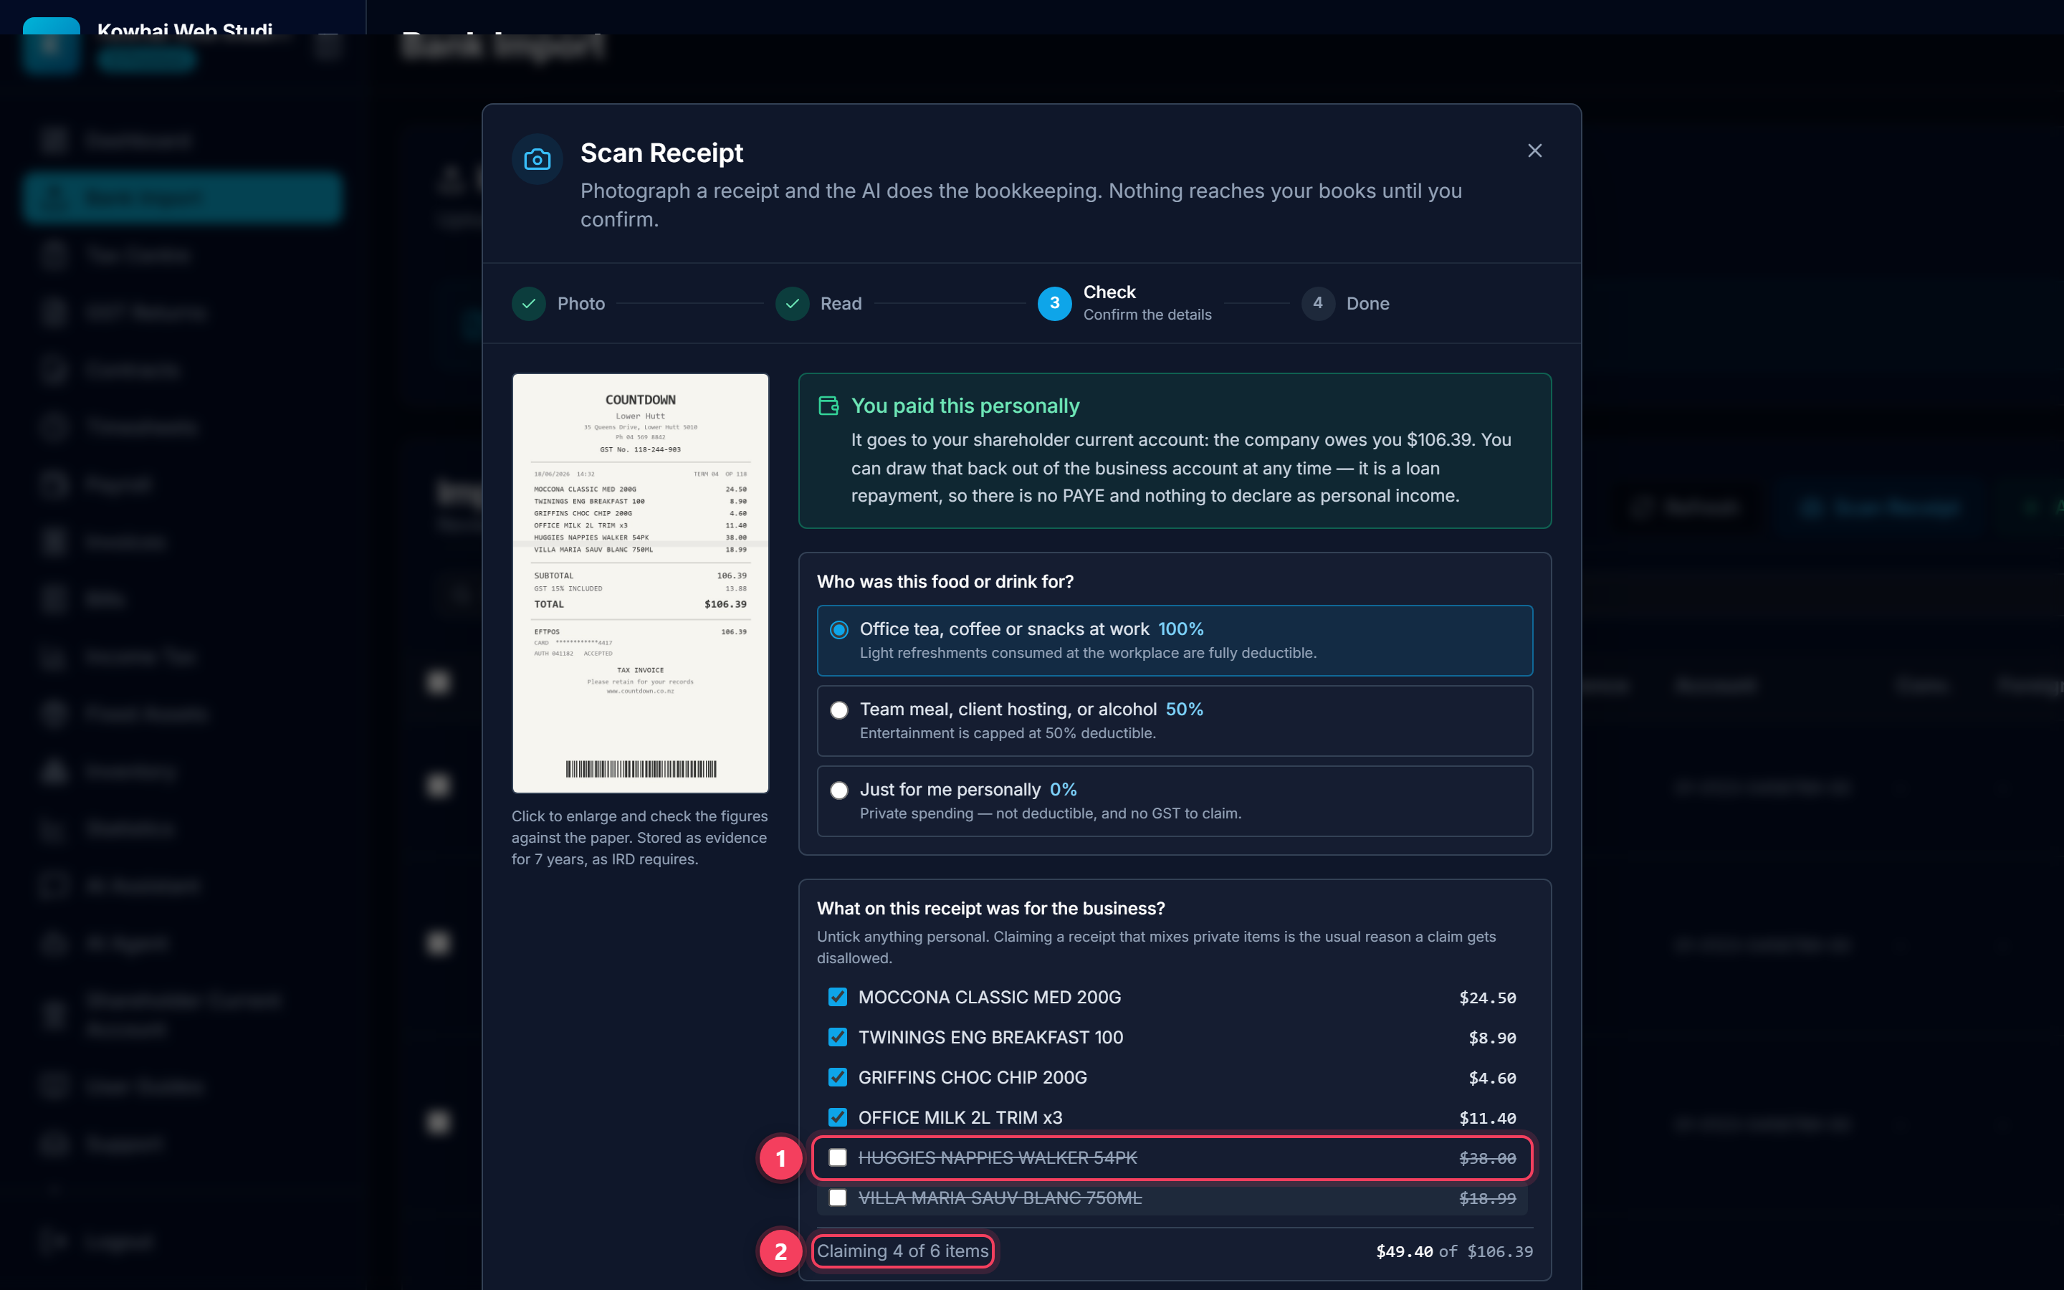This screenshot has height=1290, width=2064.
Task: Click the 50% deductible label
Action: pyautogui.click(x=1184, y=709)
